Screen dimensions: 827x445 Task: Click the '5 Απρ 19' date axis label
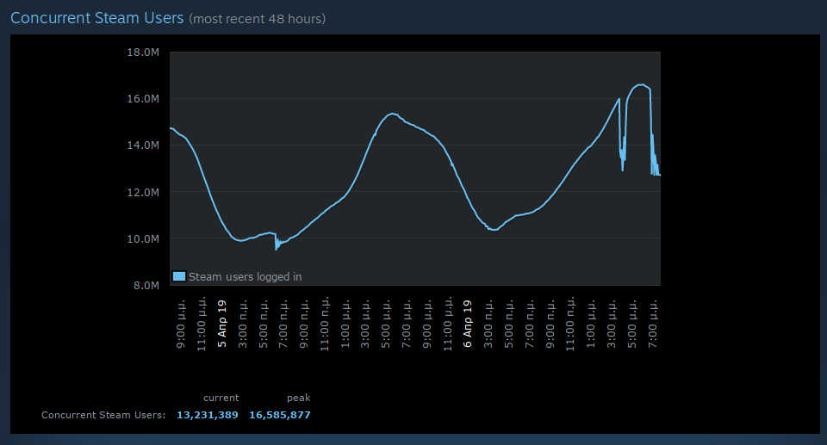point(222,324)
